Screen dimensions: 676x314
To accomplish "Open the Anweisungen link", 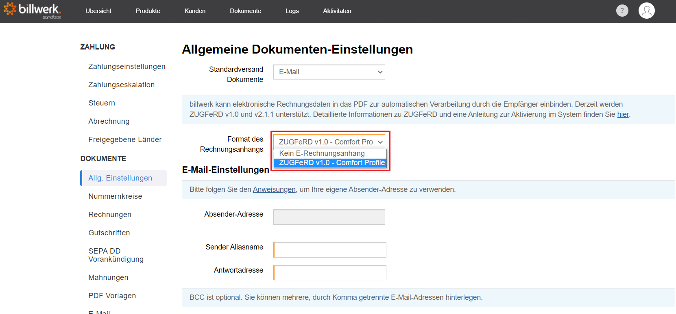I will click(x=274, y=189).
